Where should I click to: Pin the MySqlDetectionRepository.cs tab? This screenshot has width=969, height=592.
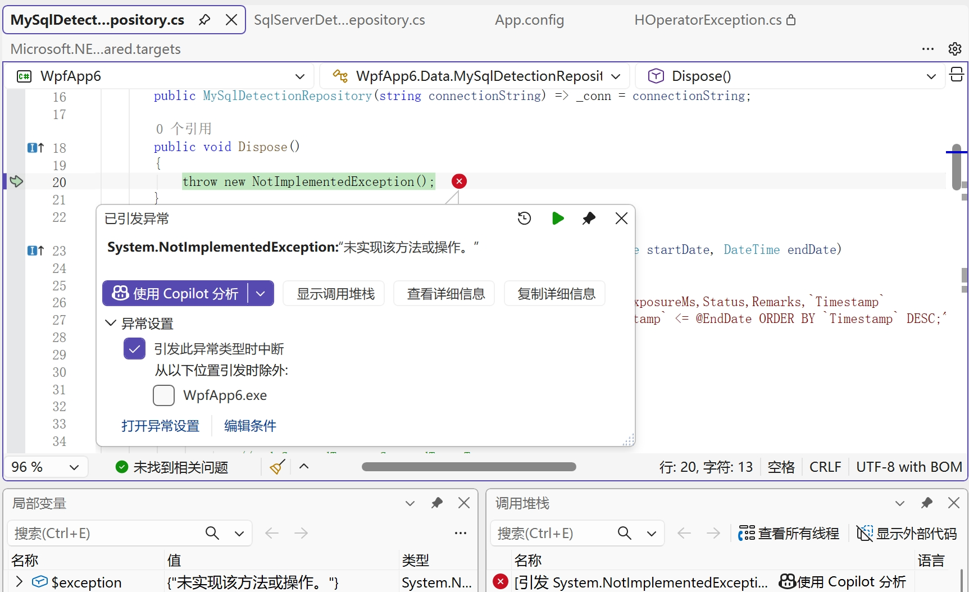[x=204, y=20]
